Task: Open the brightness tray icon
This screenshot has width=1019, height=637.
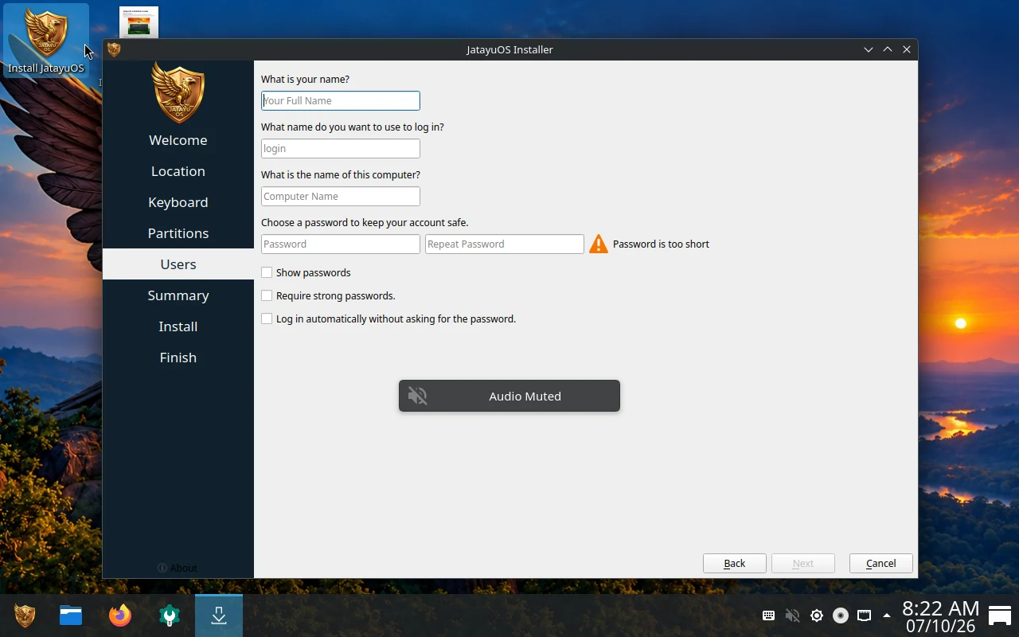Action: click(x=817, y=616)
